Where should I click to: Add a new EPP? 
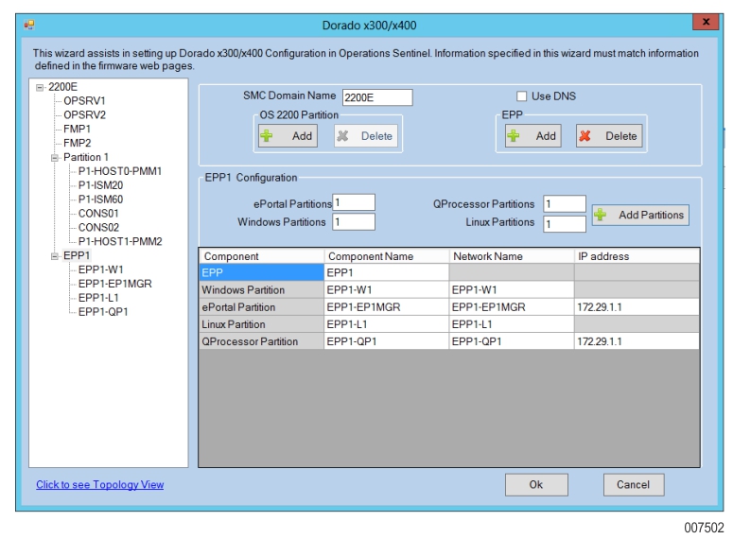[x=532, y=136]
